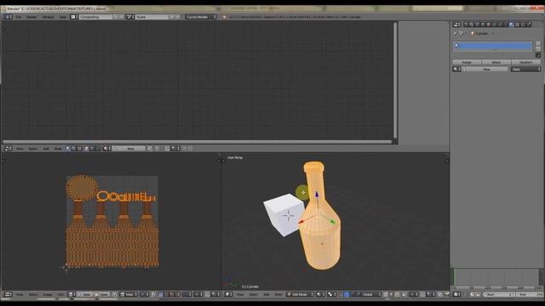Open the node editor Add menu
The image size is (545, 306).
click(46, 149)
